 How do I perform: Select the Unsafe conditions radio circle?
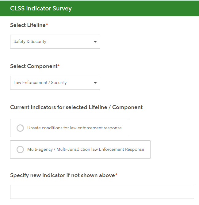point(20,128)
